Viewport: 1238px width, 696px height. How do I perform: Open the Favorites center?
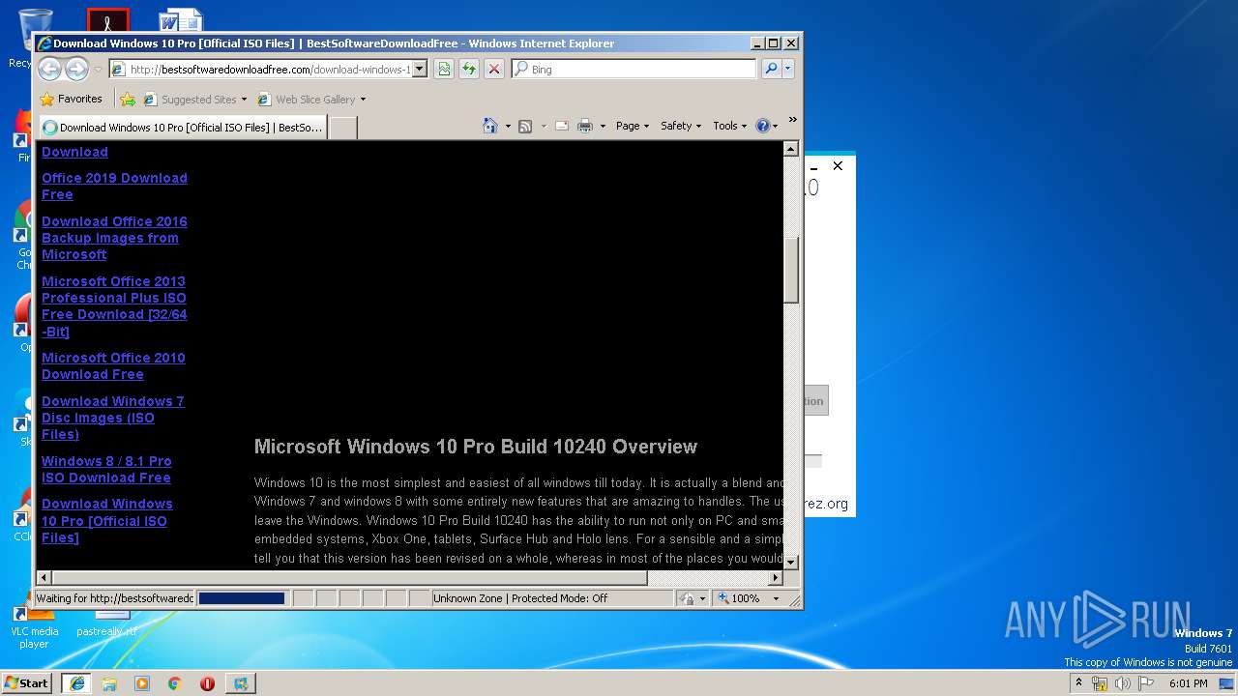pos(71,99)
